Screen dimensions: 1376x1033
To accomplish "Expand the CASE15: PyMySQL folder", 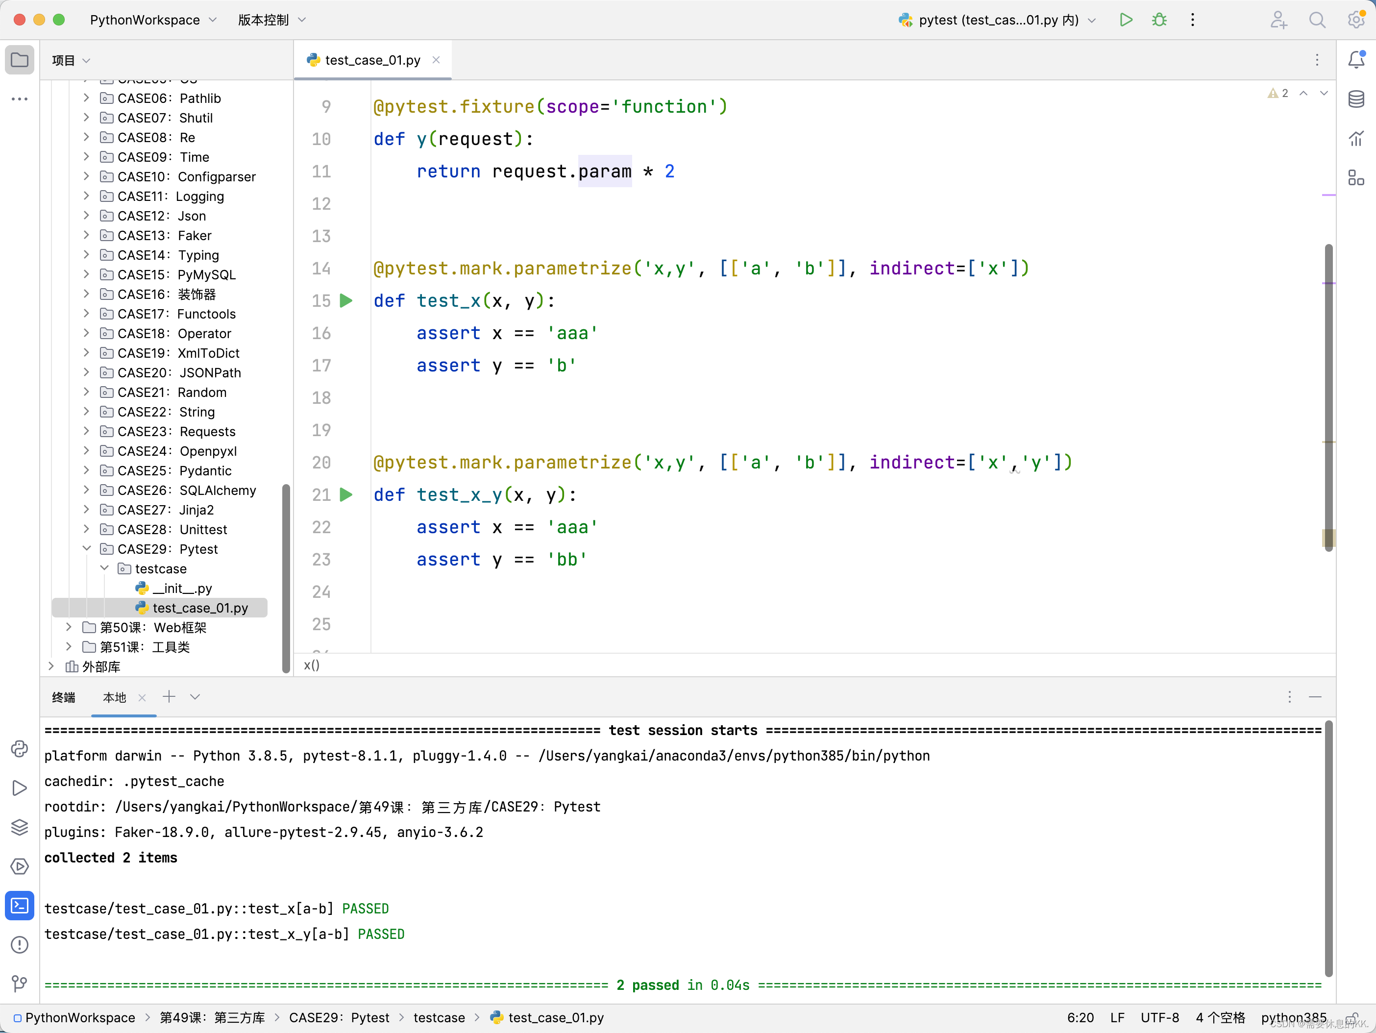I will tap(86, 274).
